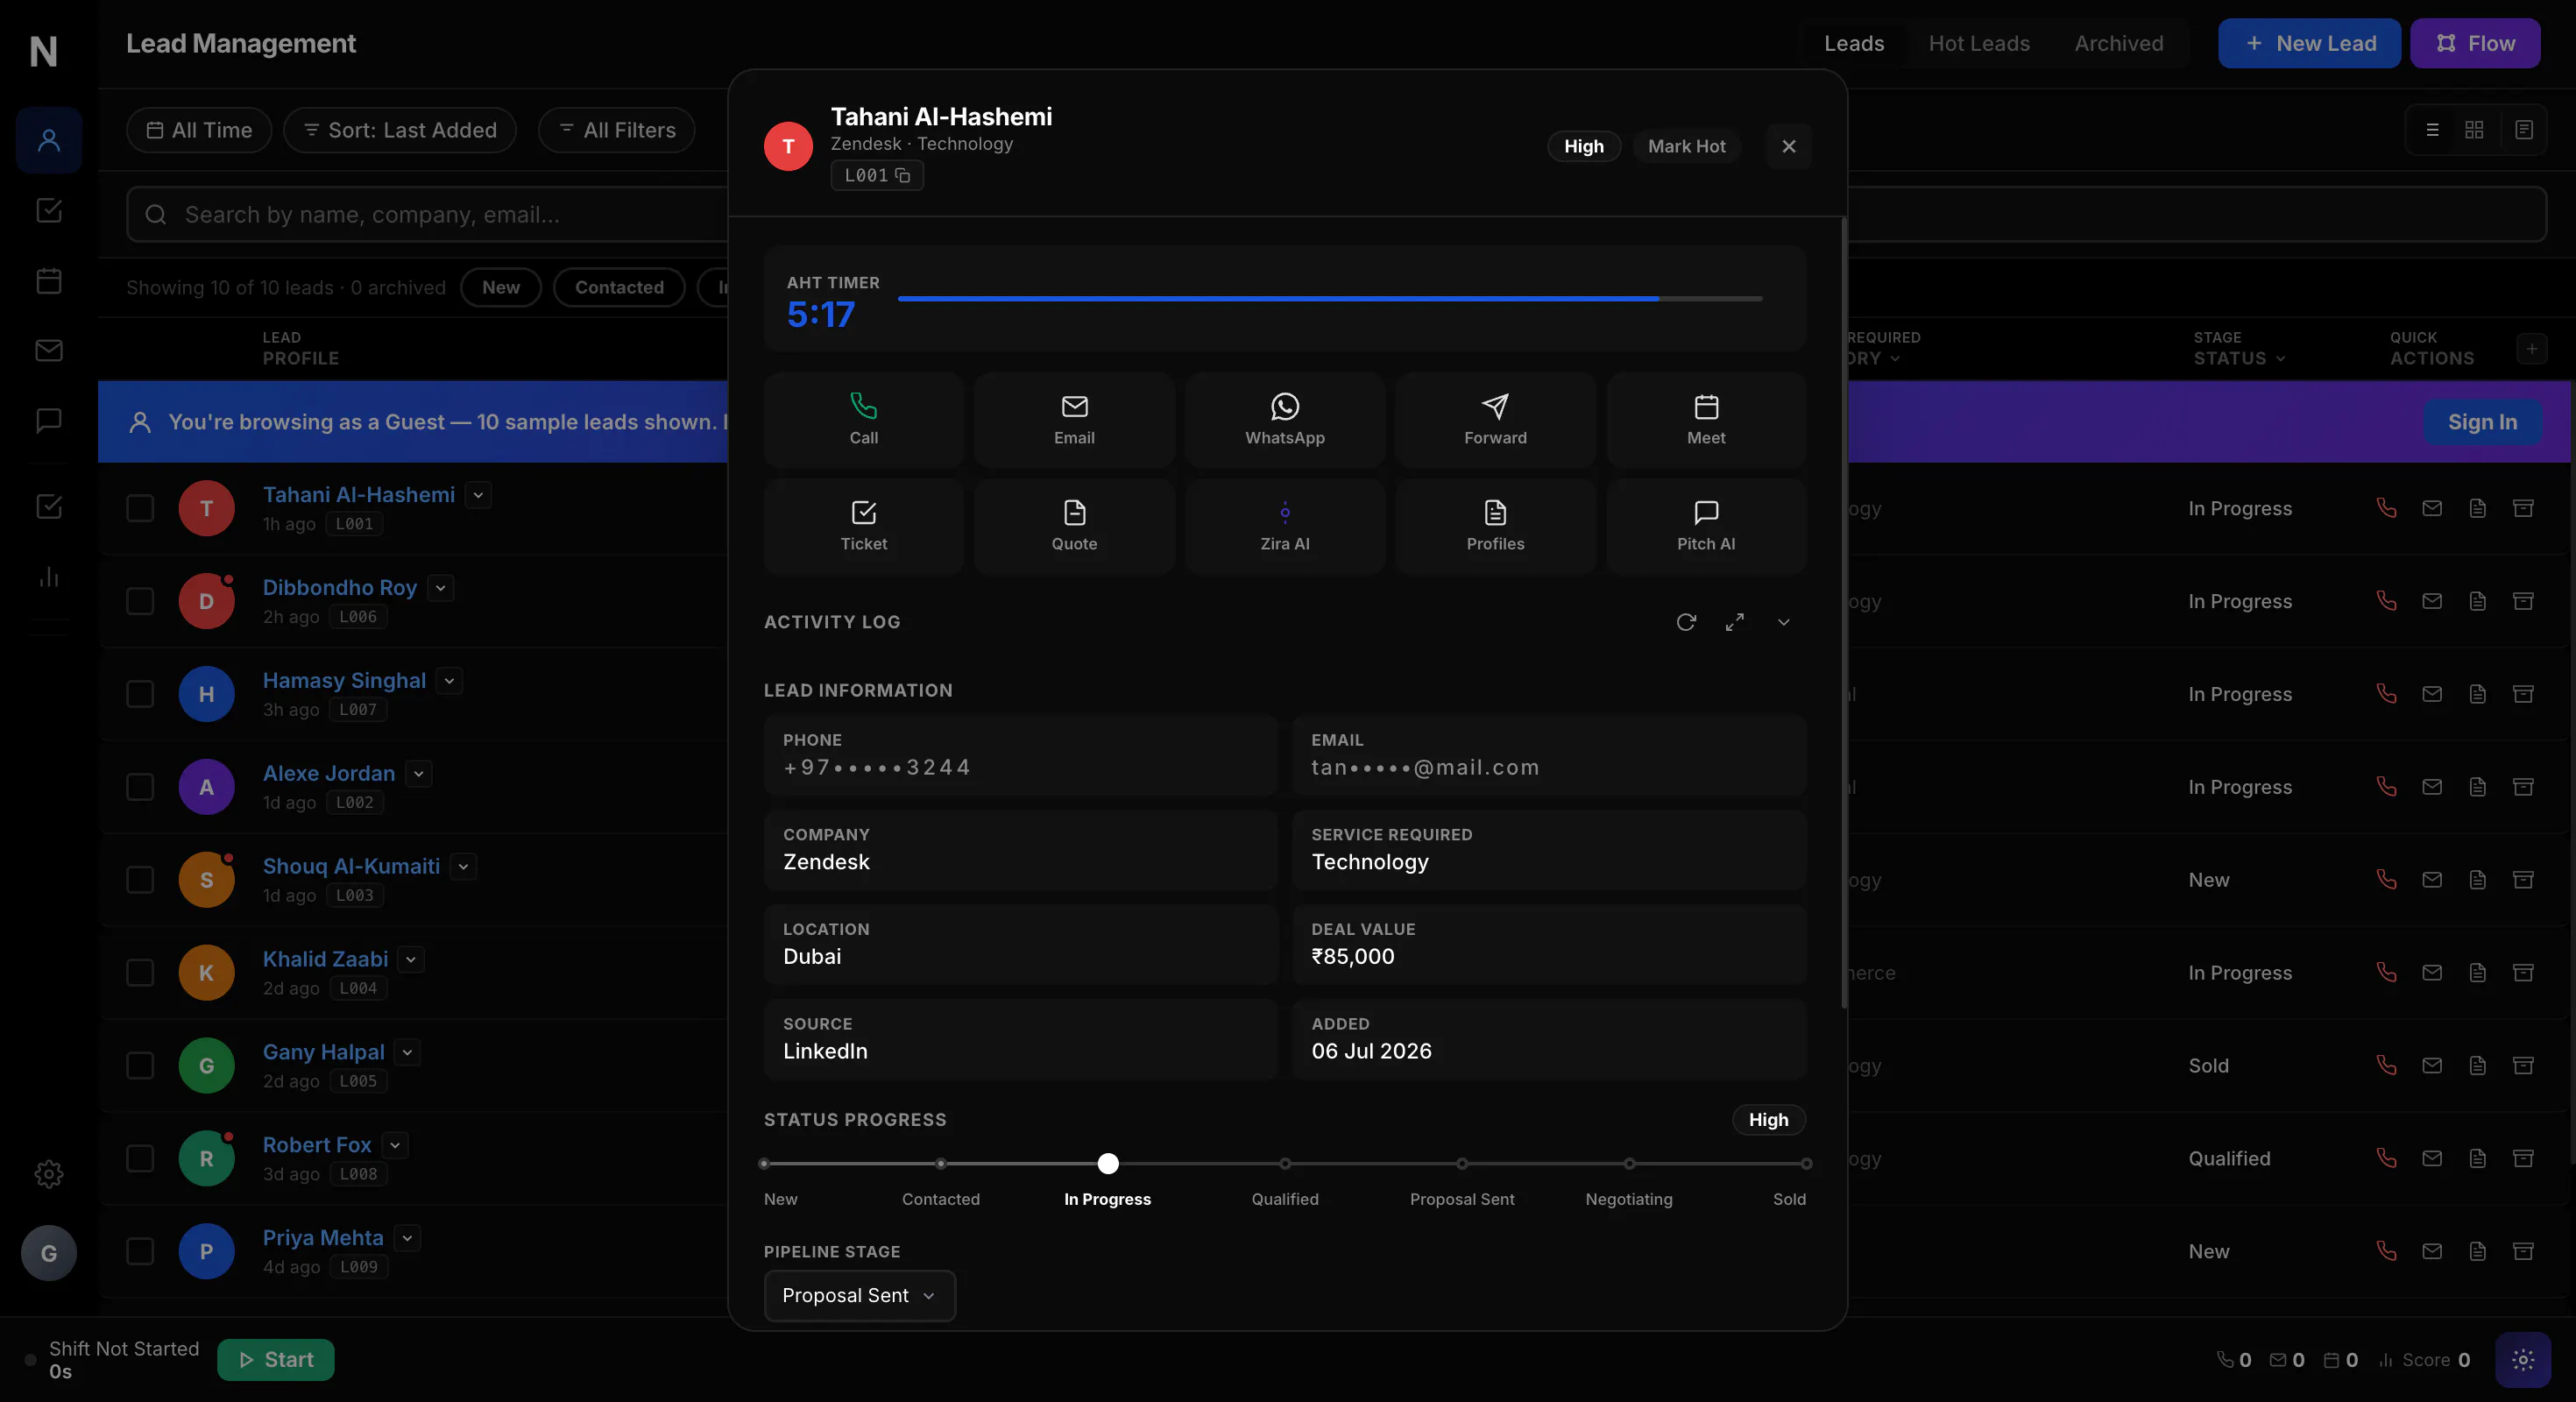
Task: Open Hamasy Singhal lead profile
Action: (344, 681)
